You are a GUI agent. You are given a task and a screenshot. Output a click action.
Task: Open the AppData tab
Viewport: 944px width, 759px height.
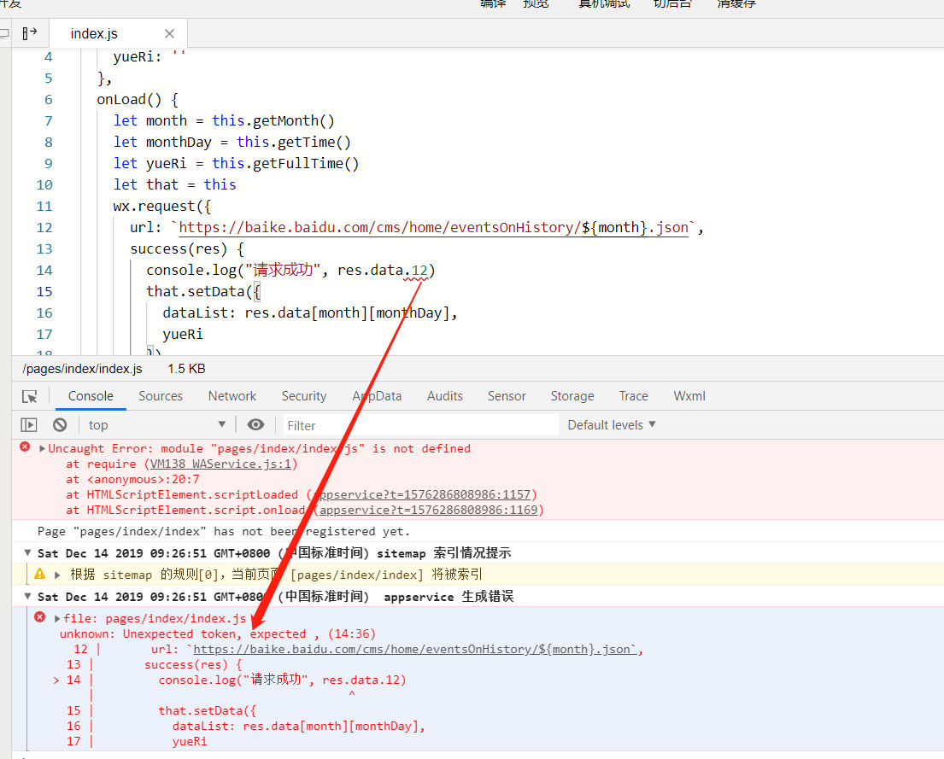pos(377,396)
